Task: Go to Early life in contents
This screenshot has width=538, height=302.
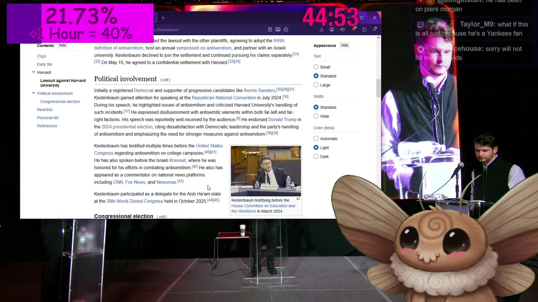Action: pyautogui.click(x=45, y=64)
